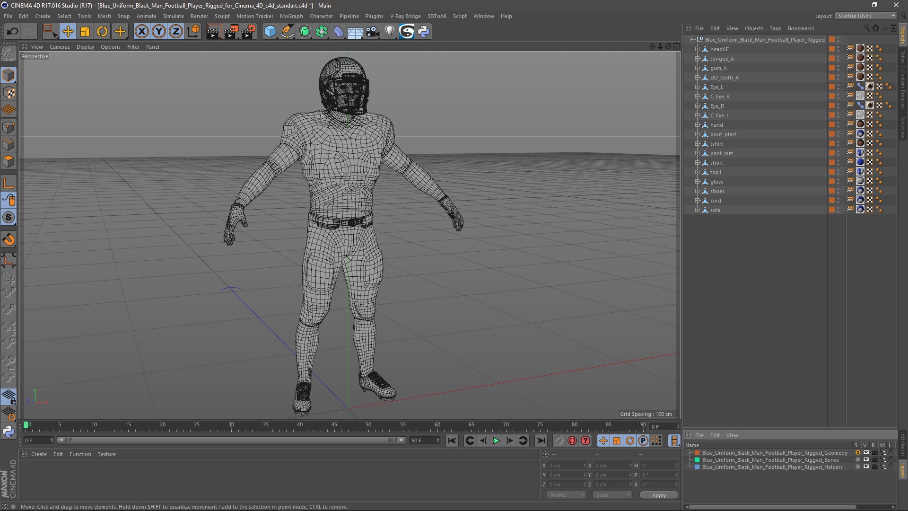Toggle Z axis lock

176,32
